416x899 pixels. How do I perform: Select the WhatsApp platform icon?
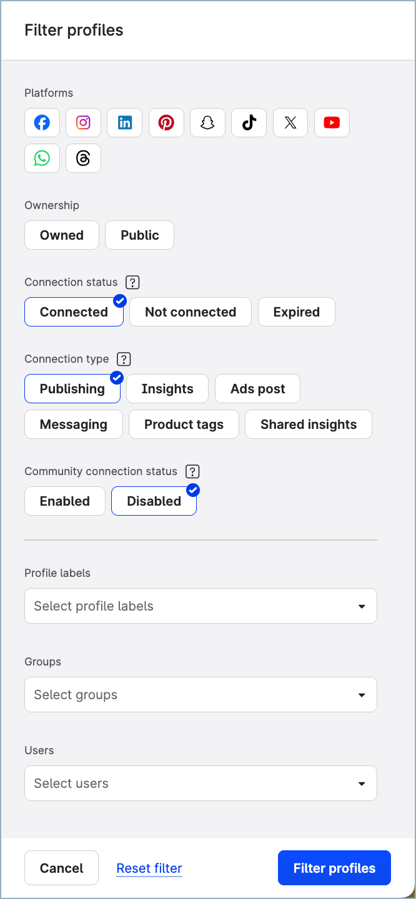pyautogui.click(x=42, y=158)
